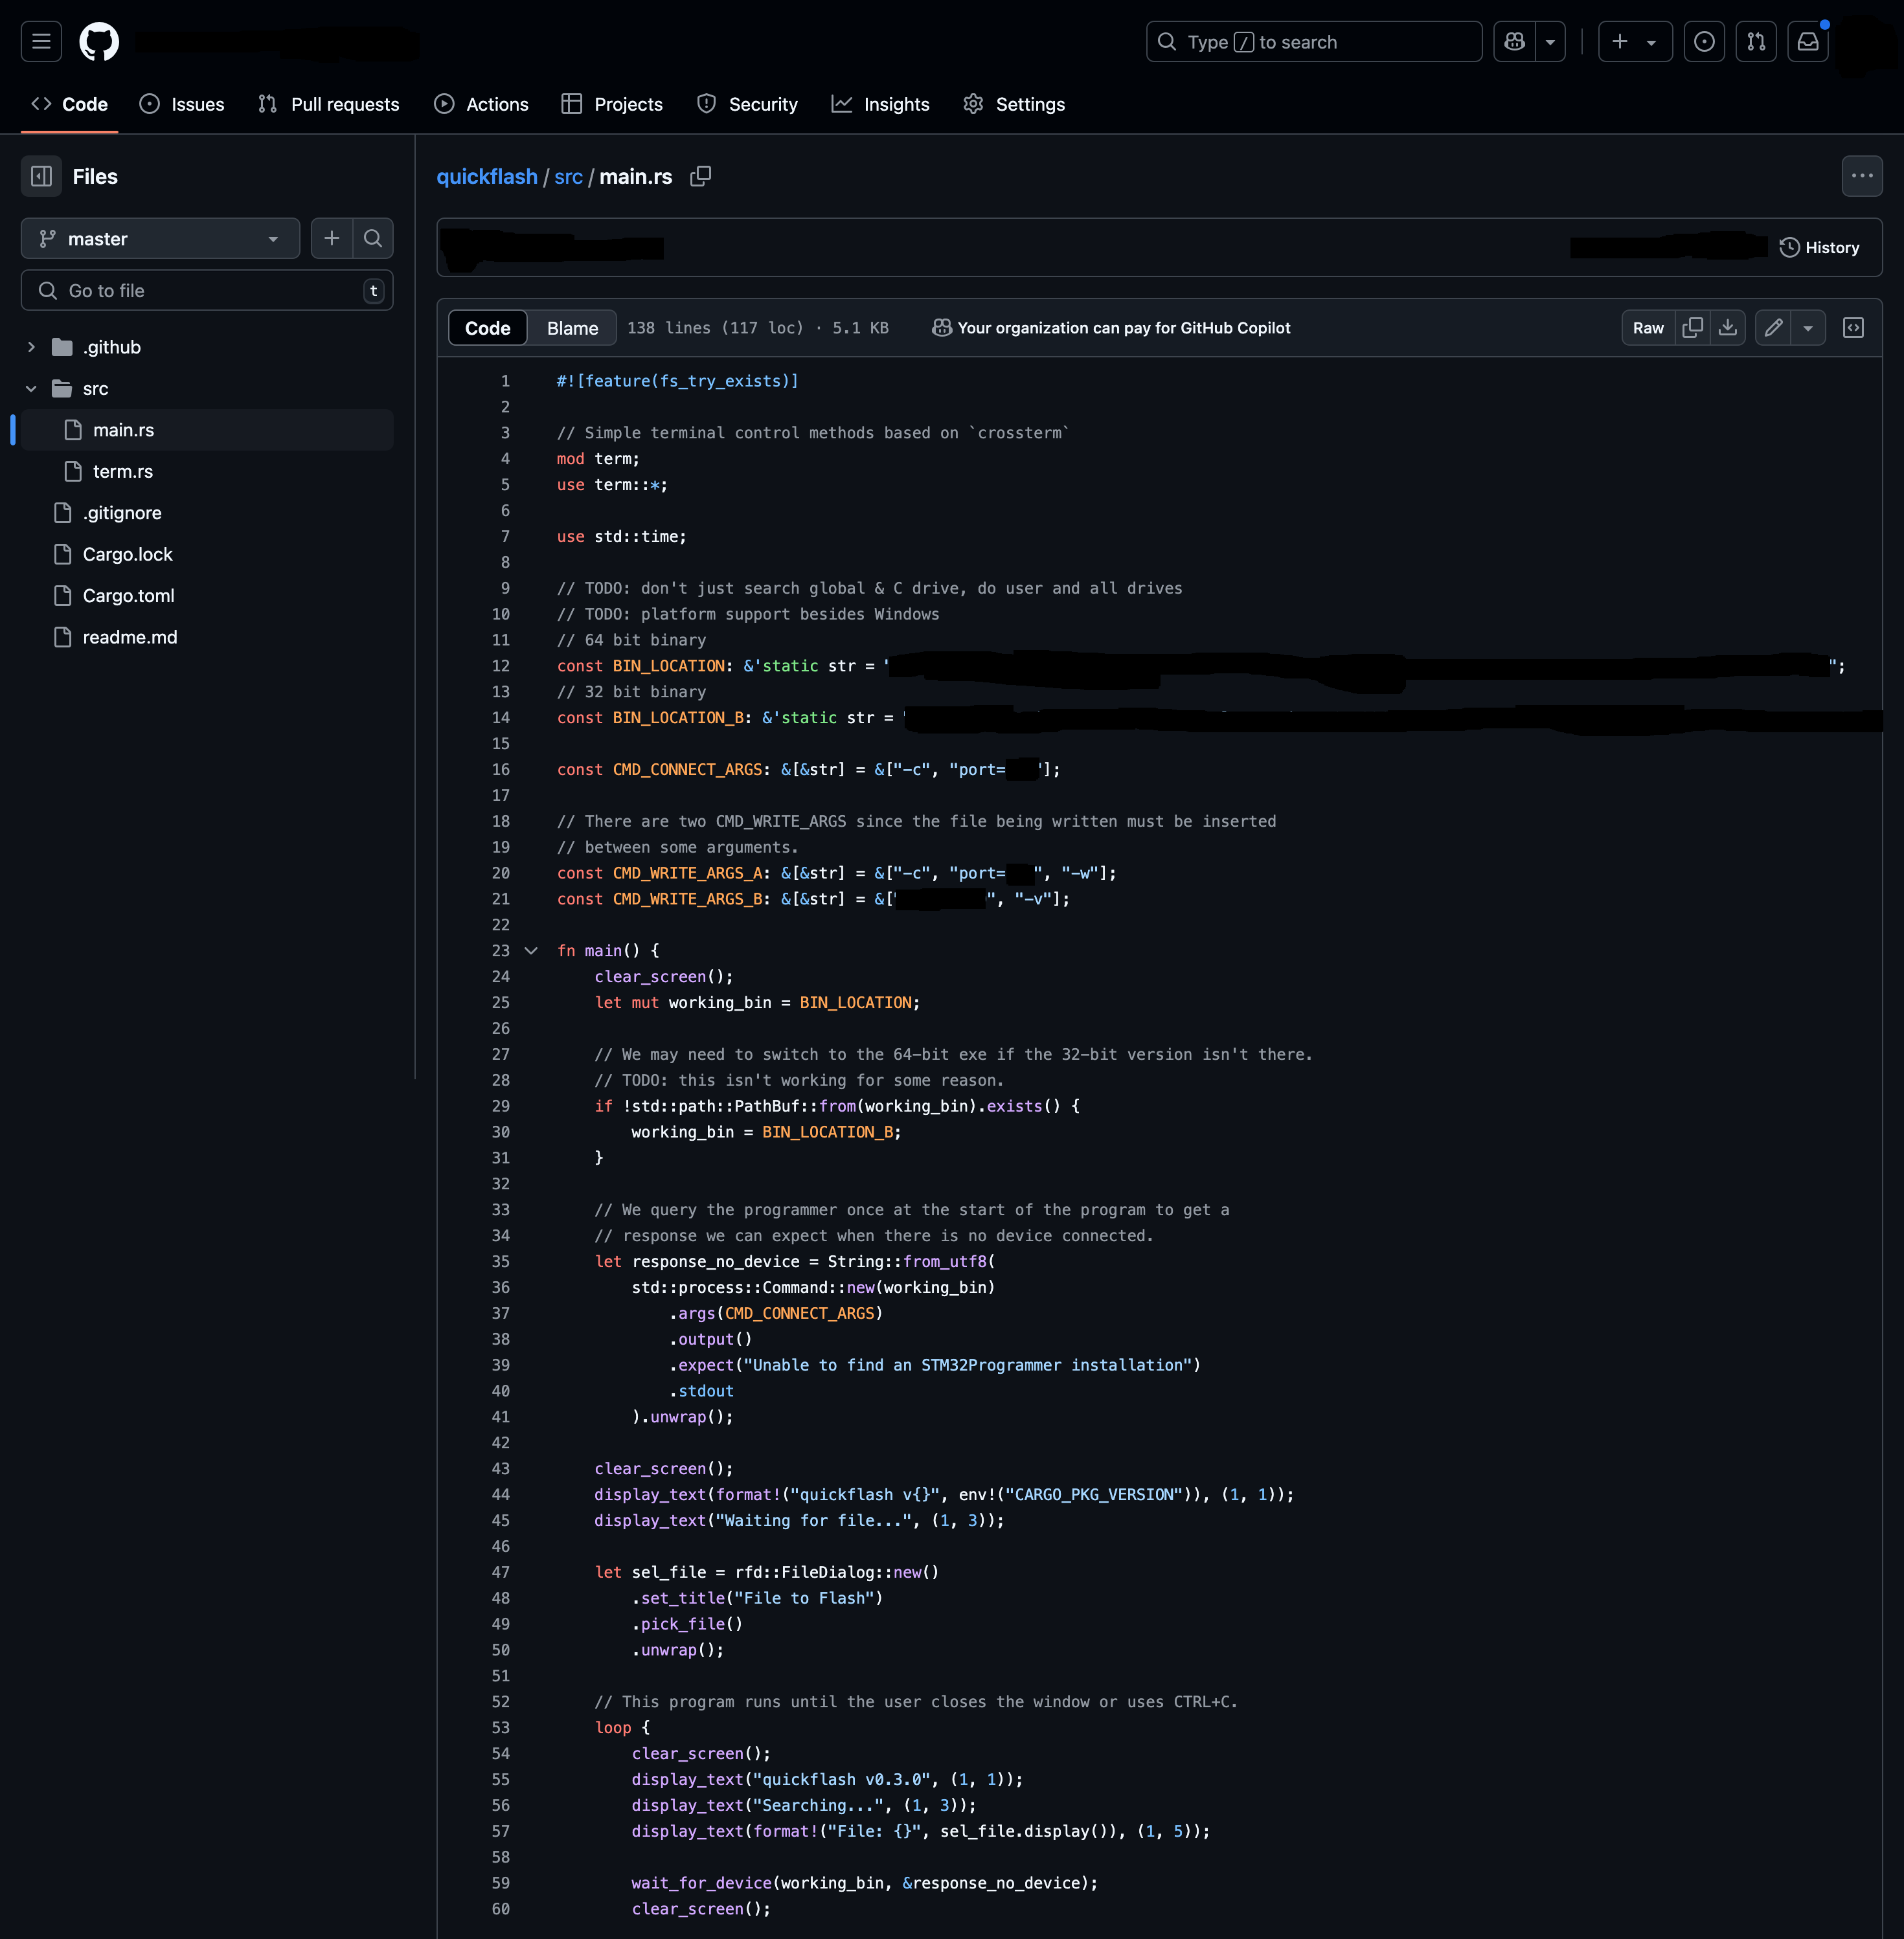This screenshot has width=1904, height=1939.
Task: Open the Issues tab
Action: pos(182,104)
